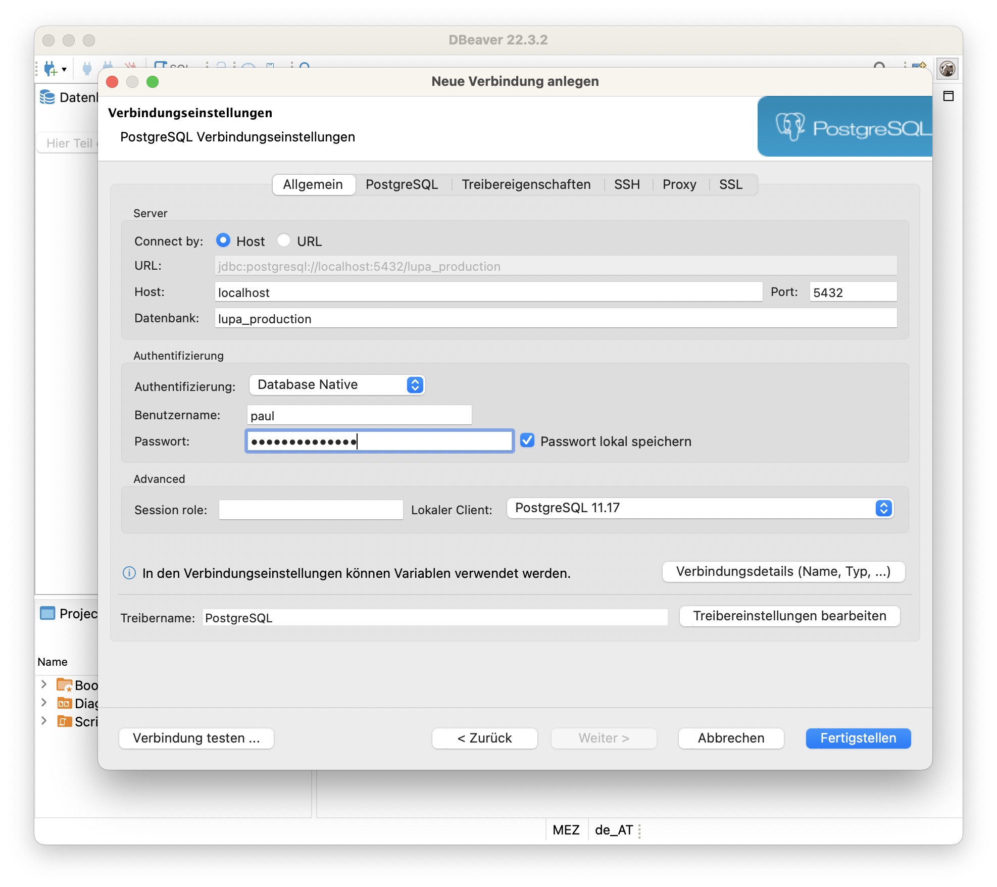Click the Projects panel icon
This screenshot has height=887, width=997.
tap(47, 613)
